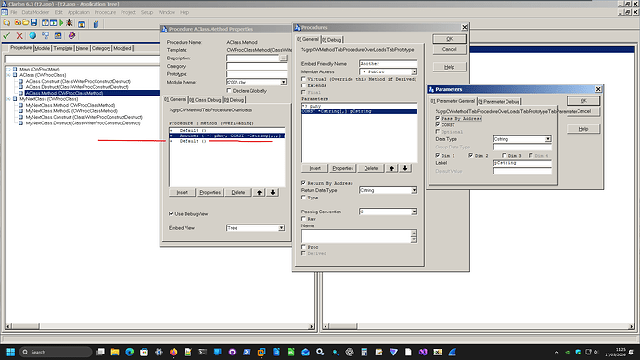Click the blue globe toolbar icon

(32, 36)
